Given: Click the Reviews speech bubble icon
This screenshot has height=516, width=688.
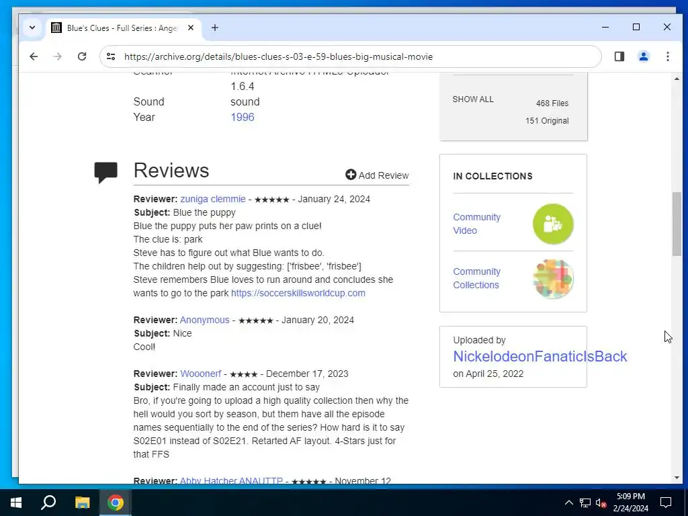Looking at the screenshot, I should coord(105,172).
